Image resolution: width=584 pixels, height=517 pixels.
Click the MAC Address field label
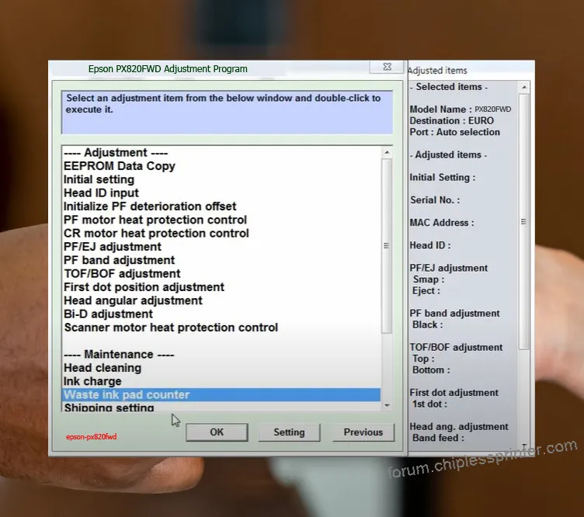442,223
